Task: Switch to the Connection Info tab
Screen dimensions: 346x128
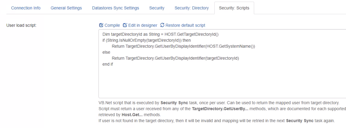Action: coord(26,8)
